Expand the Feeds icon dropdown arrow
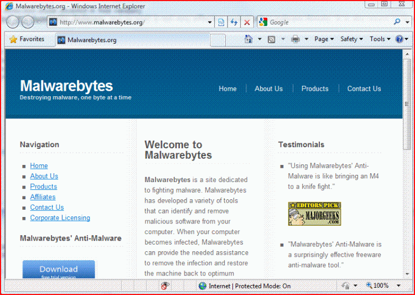Viewport: 415px width, 295px height. coord(283,39)
